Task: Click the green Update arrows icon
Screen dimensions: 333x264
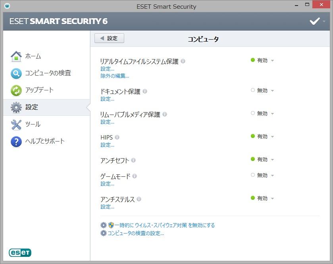Action: tap(16, 90)
